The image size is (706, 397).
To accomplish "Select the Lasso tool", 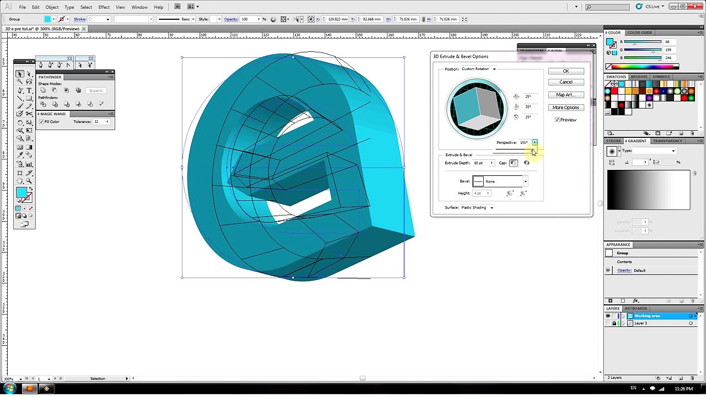I will (x=29, y=82).
